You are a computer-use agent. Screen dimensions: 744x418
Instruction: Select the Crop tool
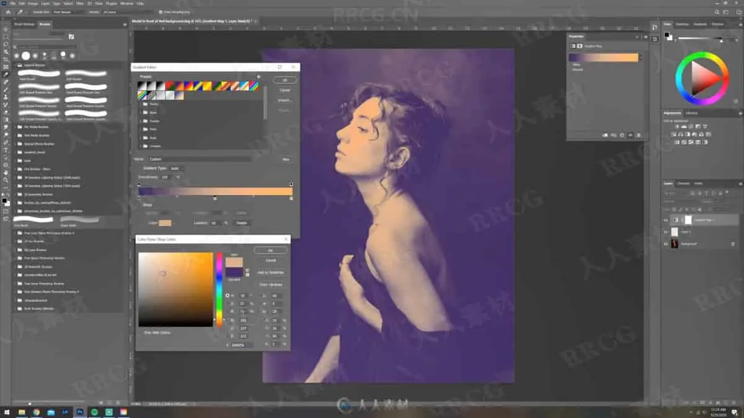6,59
